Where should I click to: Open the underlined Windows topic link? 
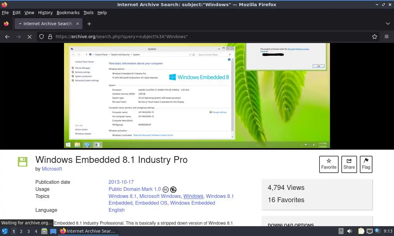[x=193, y=196]
